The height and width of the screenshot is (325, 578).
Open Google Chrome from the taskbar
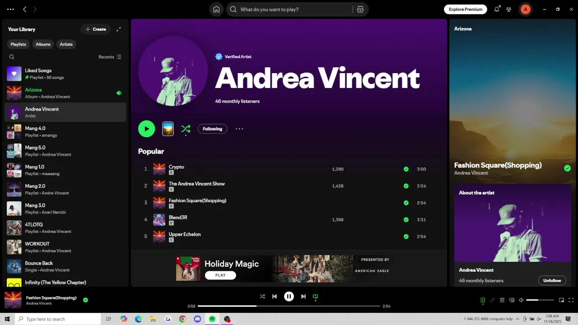182,319
